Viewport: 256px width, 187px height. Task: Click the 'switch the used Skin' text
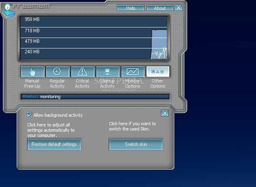129,129
